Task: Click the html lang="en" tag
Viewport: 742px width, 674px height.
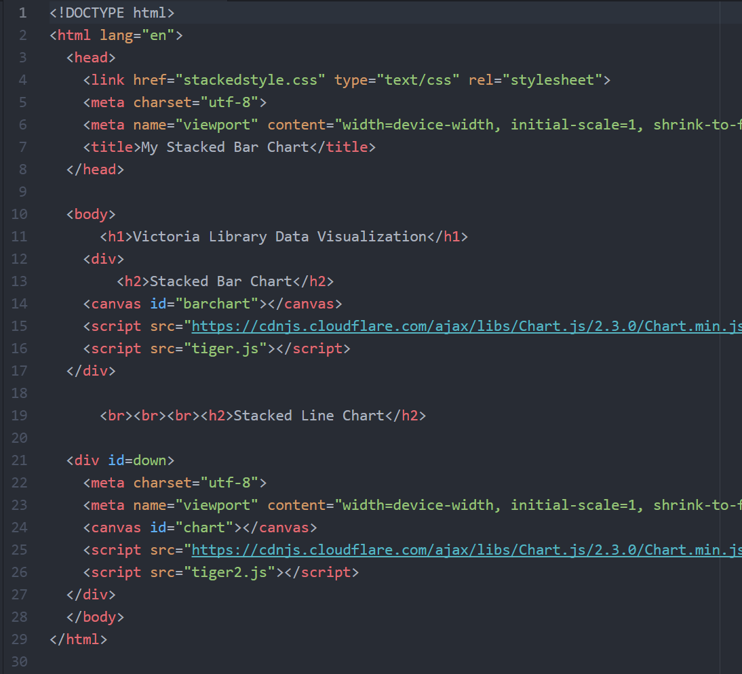Action: tap(117, 35)
